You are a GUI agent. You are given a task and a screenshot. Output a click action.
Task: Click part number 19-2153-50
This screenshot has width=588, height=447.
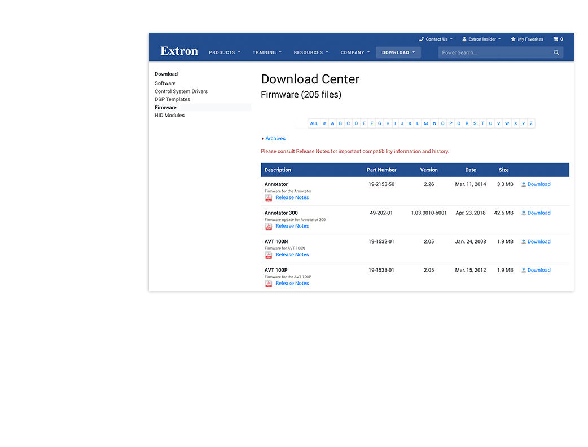381,184
